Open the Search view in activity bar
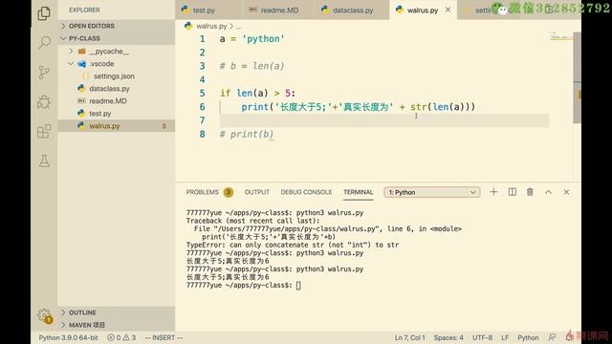Screen dimensions: 612x344 point(44,42)
